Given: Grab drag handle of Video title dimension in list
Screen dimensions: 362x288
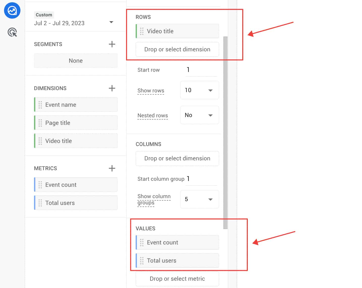Looking at the screenshot, I should click(40, 141).
